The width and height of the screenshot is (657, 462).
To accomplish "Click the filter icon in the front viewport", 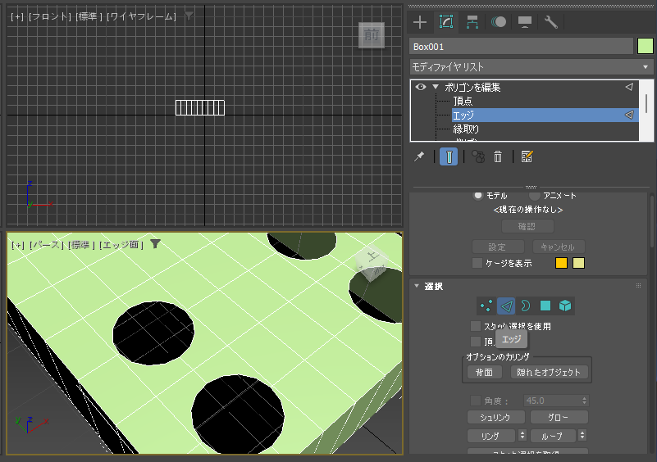I will coord(189,16).
